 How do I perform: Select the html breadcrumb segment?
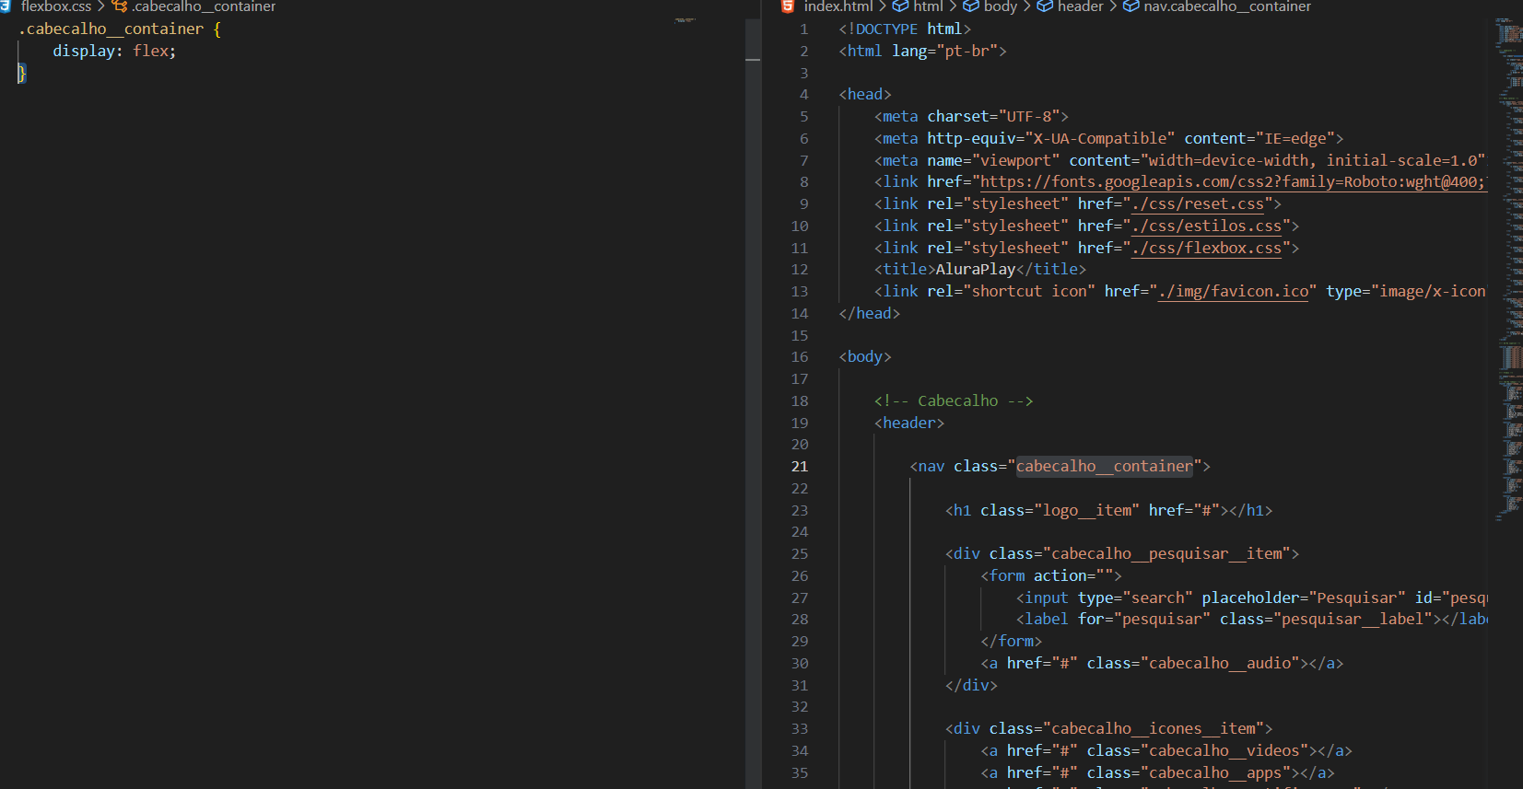tap(929, 6)
